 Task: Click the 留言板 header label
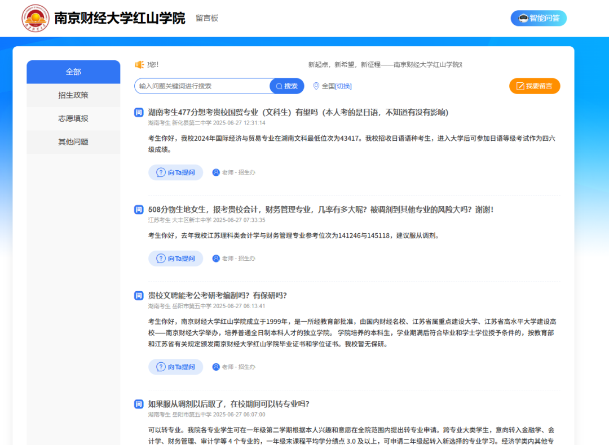(x=207, y=18)
